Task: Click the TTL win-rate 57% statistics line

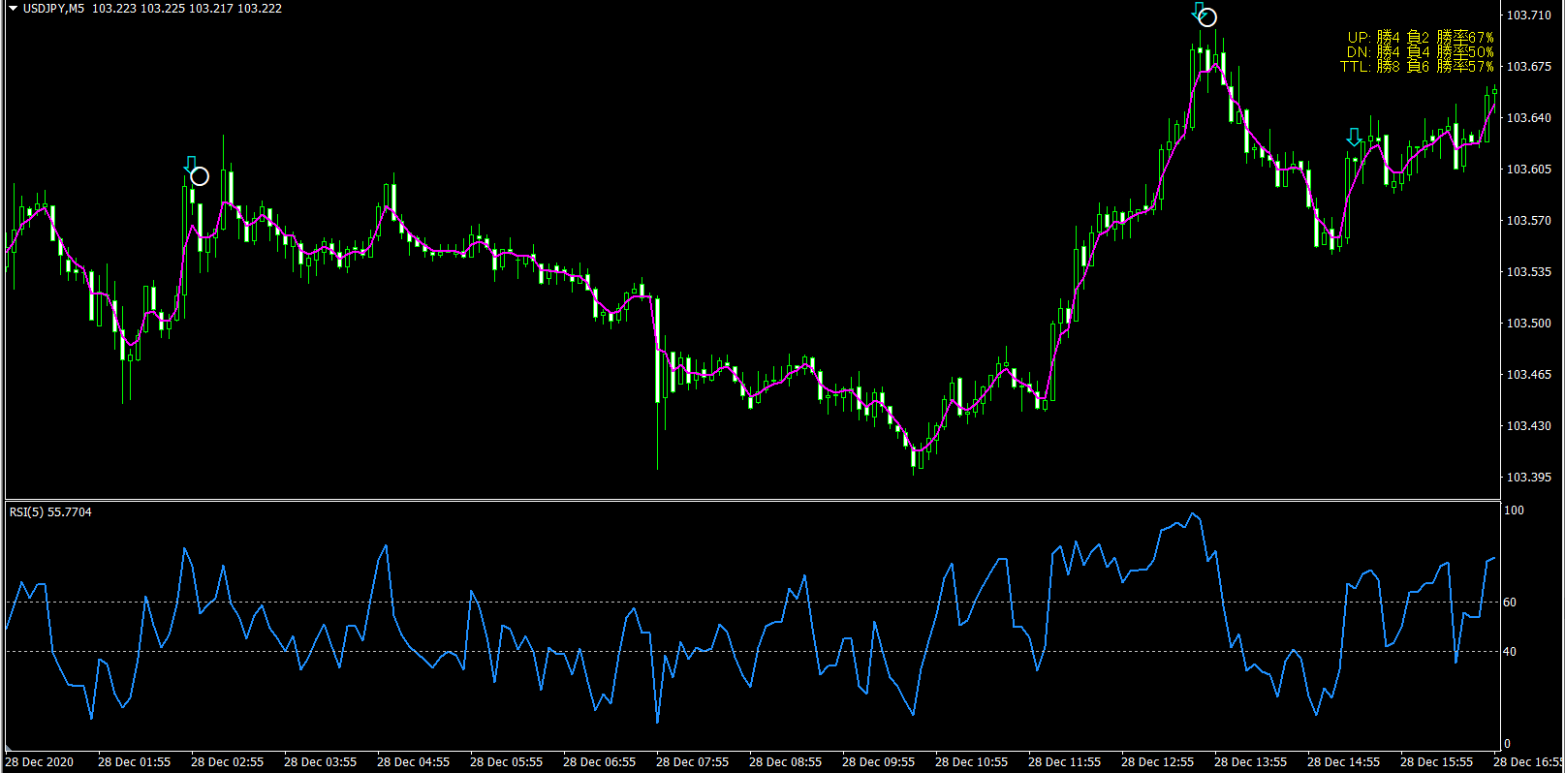Action: (1417, 67)
